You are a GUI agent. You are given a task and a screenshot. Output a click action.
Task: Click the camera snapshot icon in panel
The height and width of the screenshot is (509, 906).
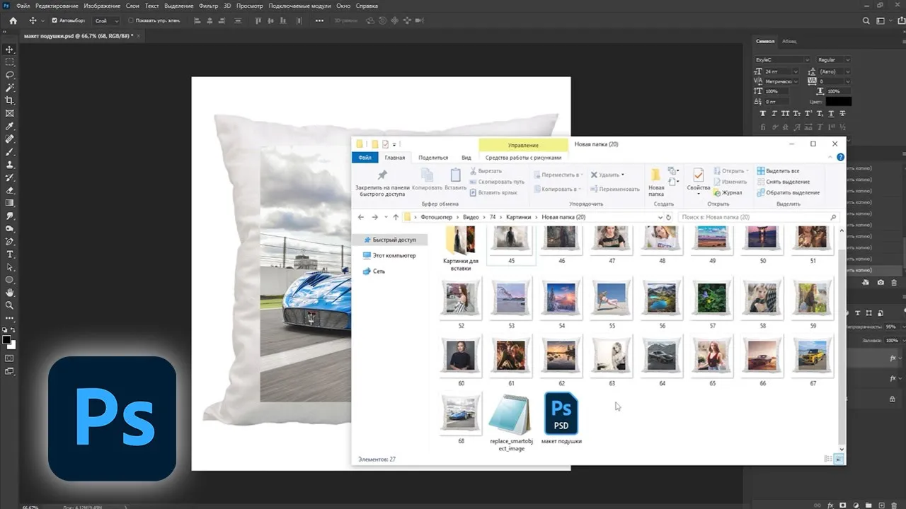[881, 283]
